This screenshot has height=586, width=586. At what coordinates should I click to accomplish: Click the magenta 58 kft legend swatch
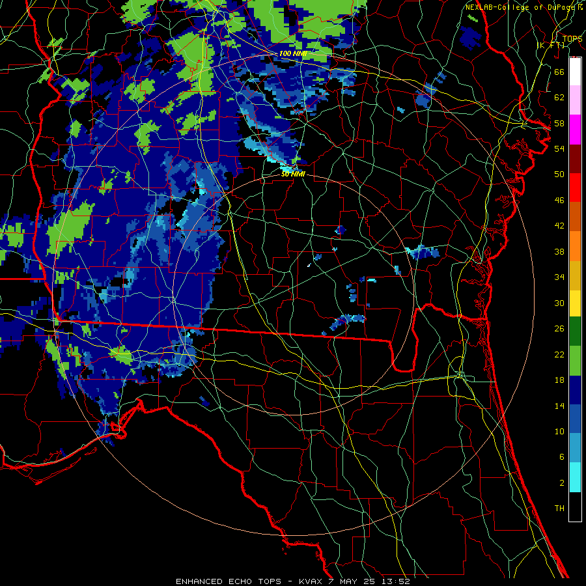click(x=575, y=130)
